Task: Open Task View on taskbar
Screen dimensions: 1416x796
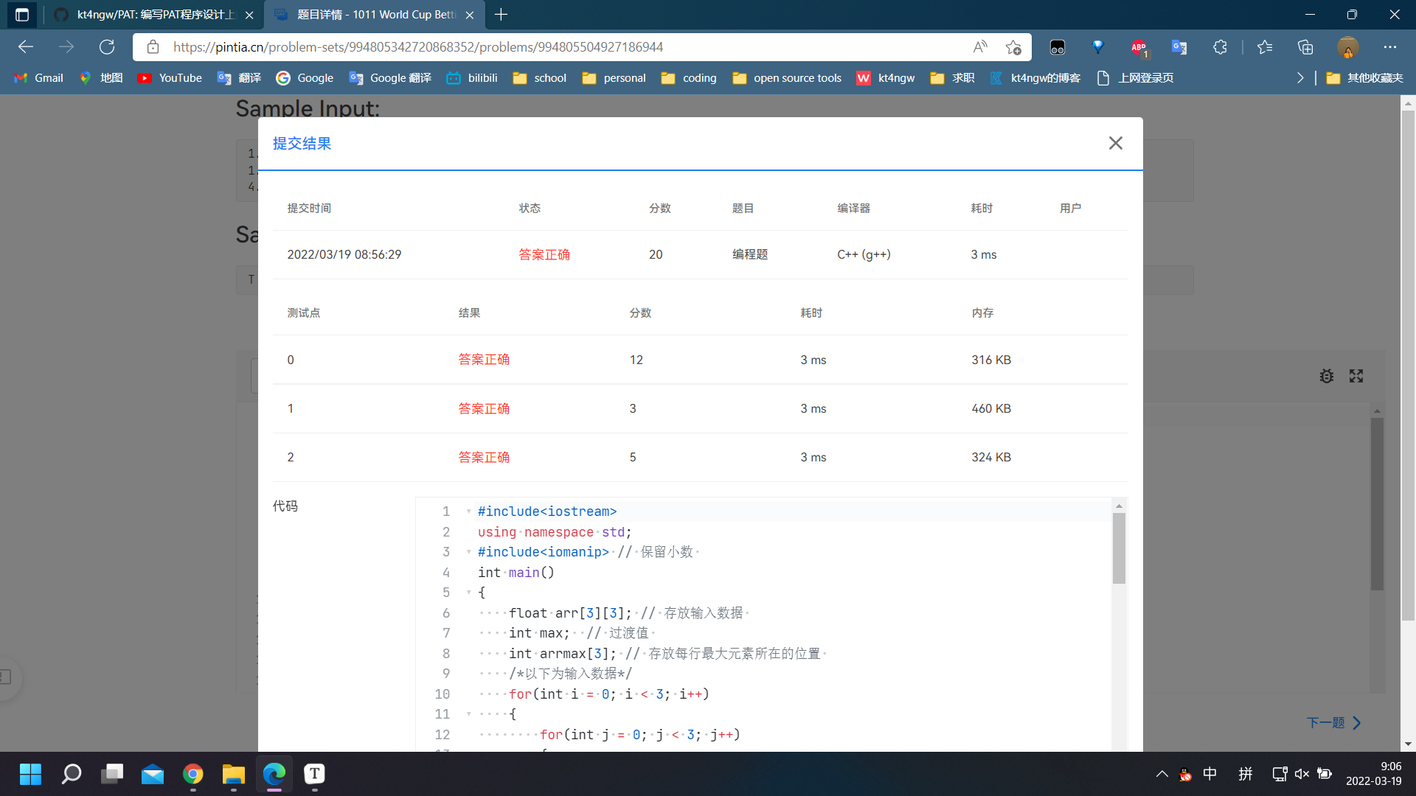Action: [x=112, y=774]
